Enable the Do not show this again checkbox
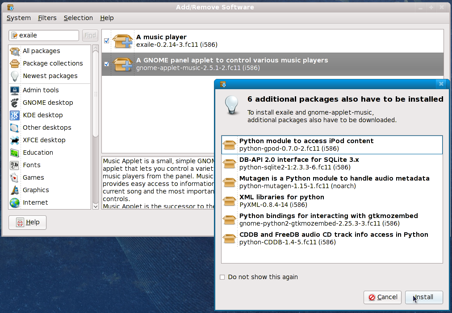452x313 pixels. pyautogui.click(x=222, y=277)
